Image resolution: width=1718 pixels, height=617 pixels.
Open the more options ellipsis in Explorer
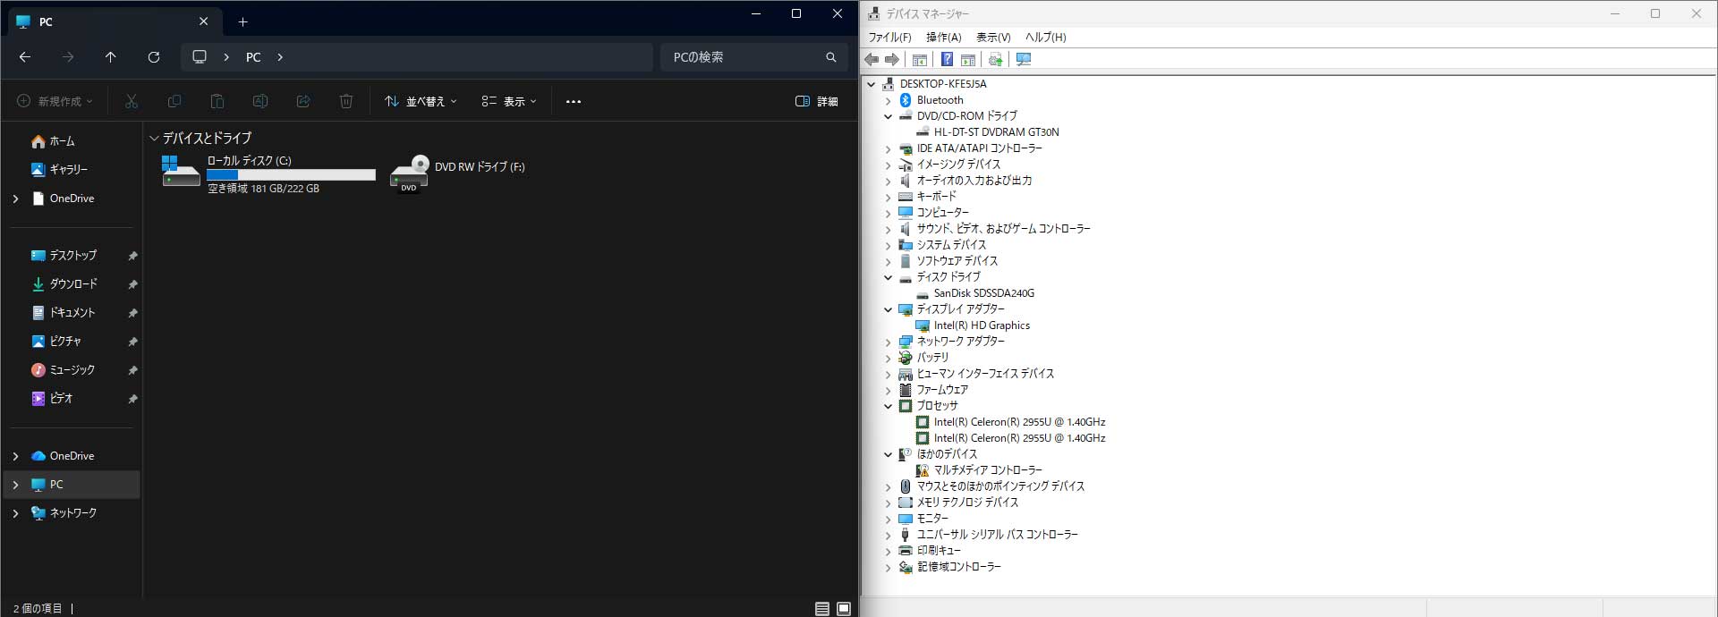[x=574, y=102]
